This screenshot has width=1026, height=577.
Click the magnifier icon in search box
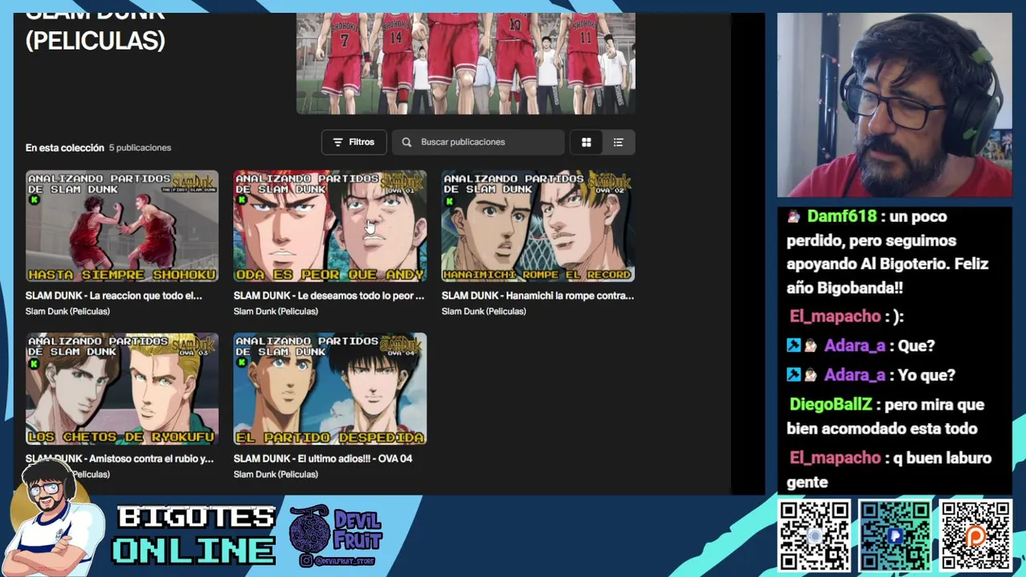[x=406, y=142]
